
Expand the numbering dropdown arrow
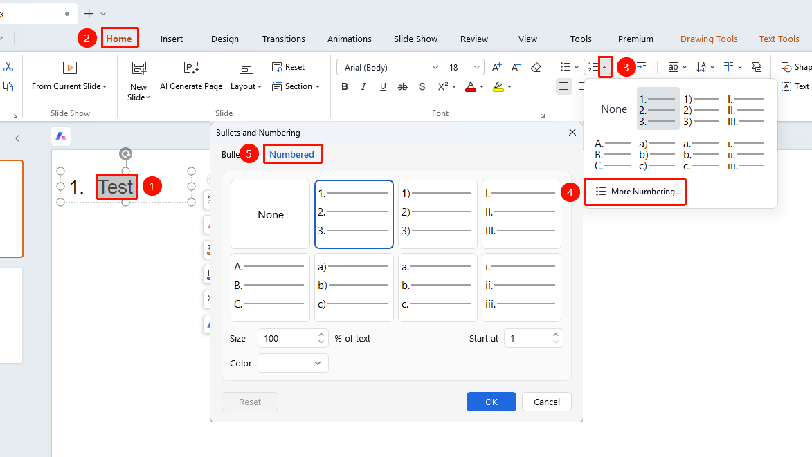tap(605, 67)
